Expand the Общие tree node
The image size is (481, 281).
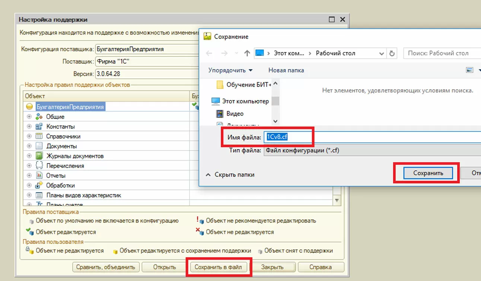tap(29, 117)
